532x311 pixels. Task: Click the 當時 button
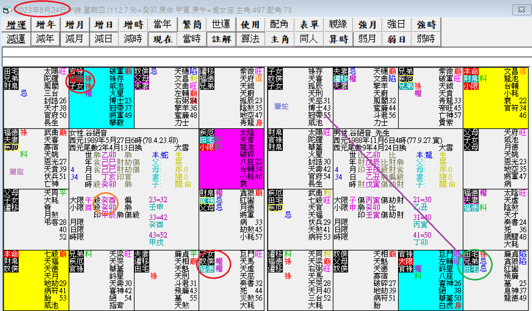click(192, 39)
